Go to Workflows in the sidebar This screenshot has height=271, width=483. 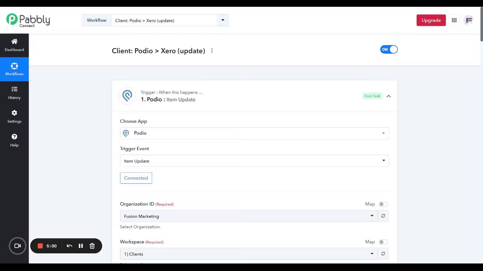(x=14, y=69)
